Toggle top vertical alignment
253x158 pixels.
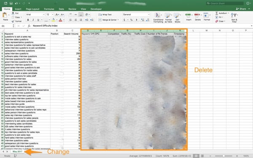click(70, 14)
